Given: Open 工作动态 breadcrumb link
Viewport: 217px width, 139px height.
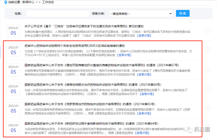Looking at the screenshot, I should pyautogui.click(x=48, y=2).
